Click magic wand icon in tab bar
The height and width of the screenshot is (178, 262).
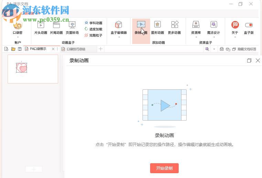coord(207,49)
